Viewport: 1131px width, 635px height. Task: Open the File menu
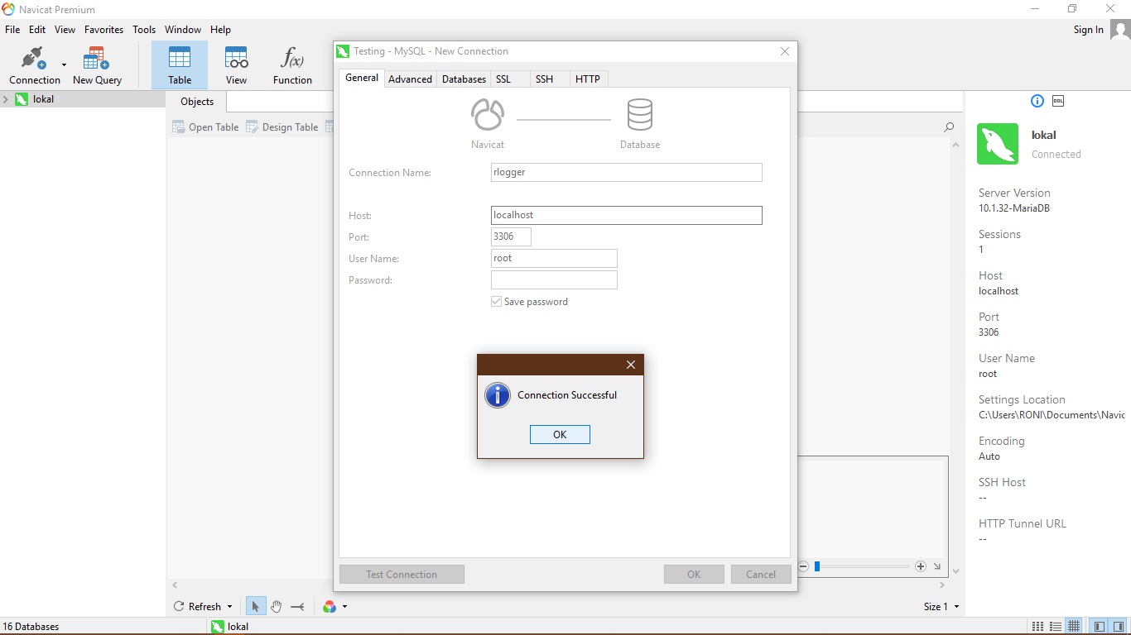pyautogui.click(x=12, y=30)
